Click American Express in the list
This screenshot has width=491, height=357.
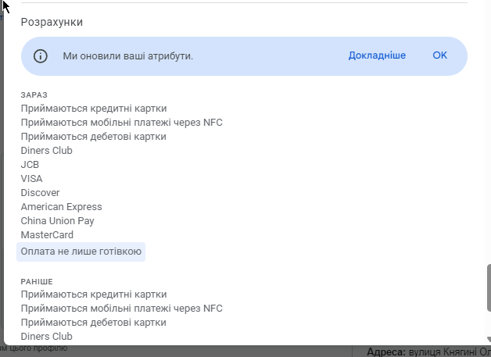click(x=61, y=207)
